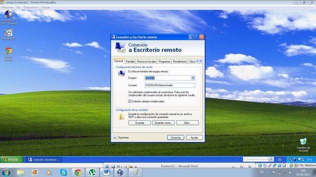The height and width of the screenshot is (177, 316).
Task: Uncheck Solicitar siempre credenciales
Action: pos(130,101)
